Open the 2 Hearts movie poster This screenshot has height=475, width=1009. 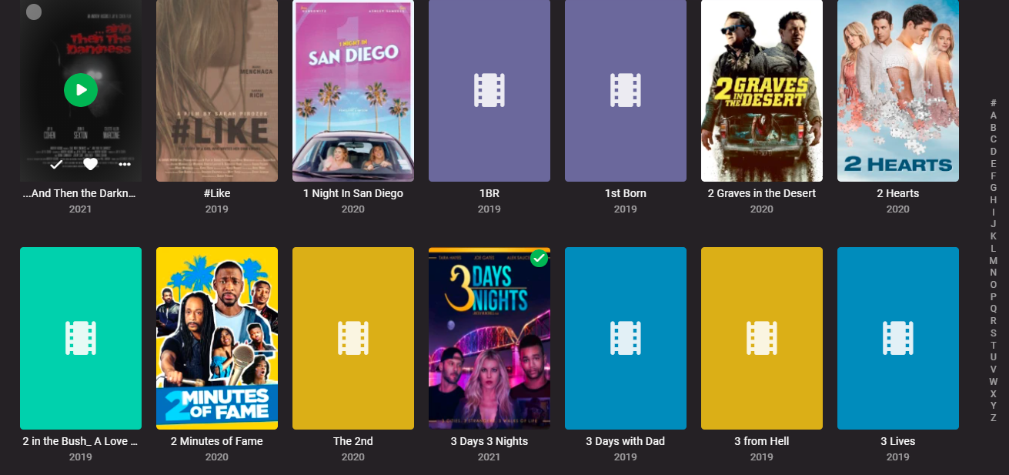coord(898,91)
